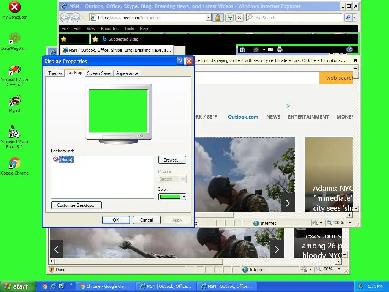Open zoom level dropdown in front window status bar
This screenshot has width=389, height=292.
[x=350, y=222]
